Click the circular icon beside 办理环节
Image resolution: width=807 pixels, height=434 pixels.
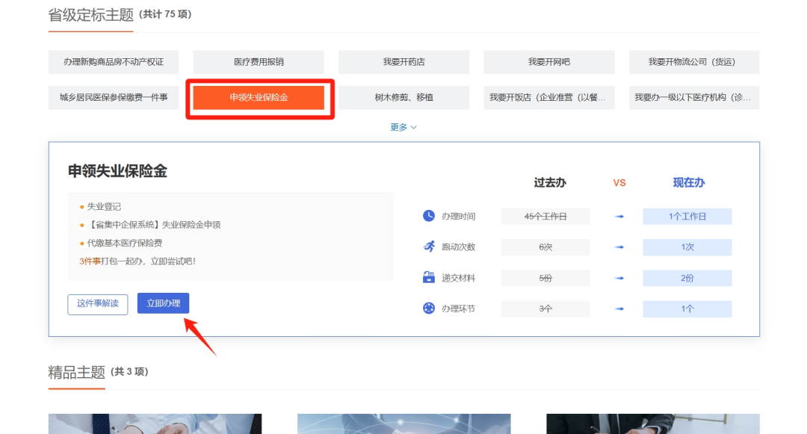pos(429,309)
